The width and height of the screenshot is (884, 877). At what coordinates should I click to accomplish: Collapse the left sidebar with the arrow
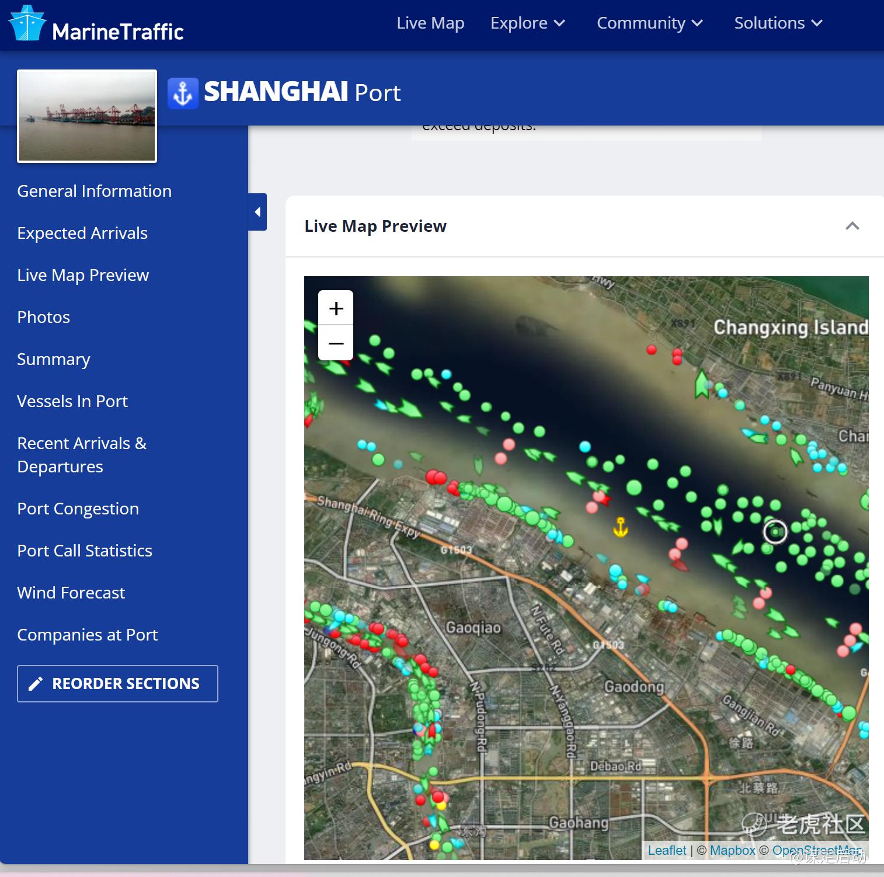[257, 212]
